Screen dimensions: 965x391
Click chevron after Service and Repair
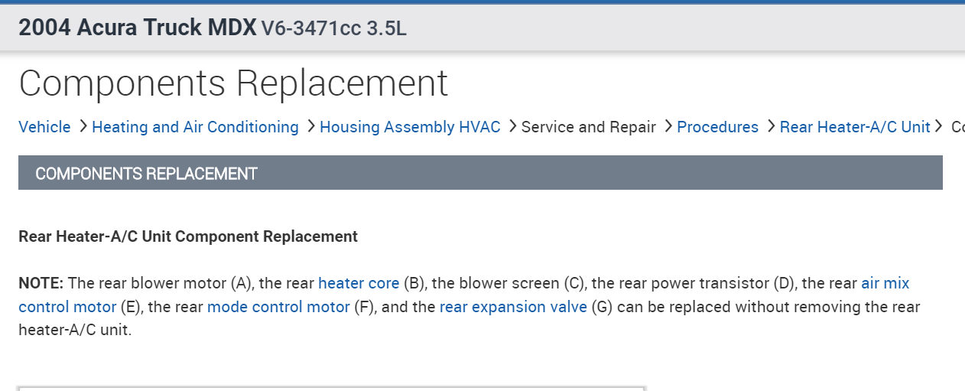(x=668, y=126)
